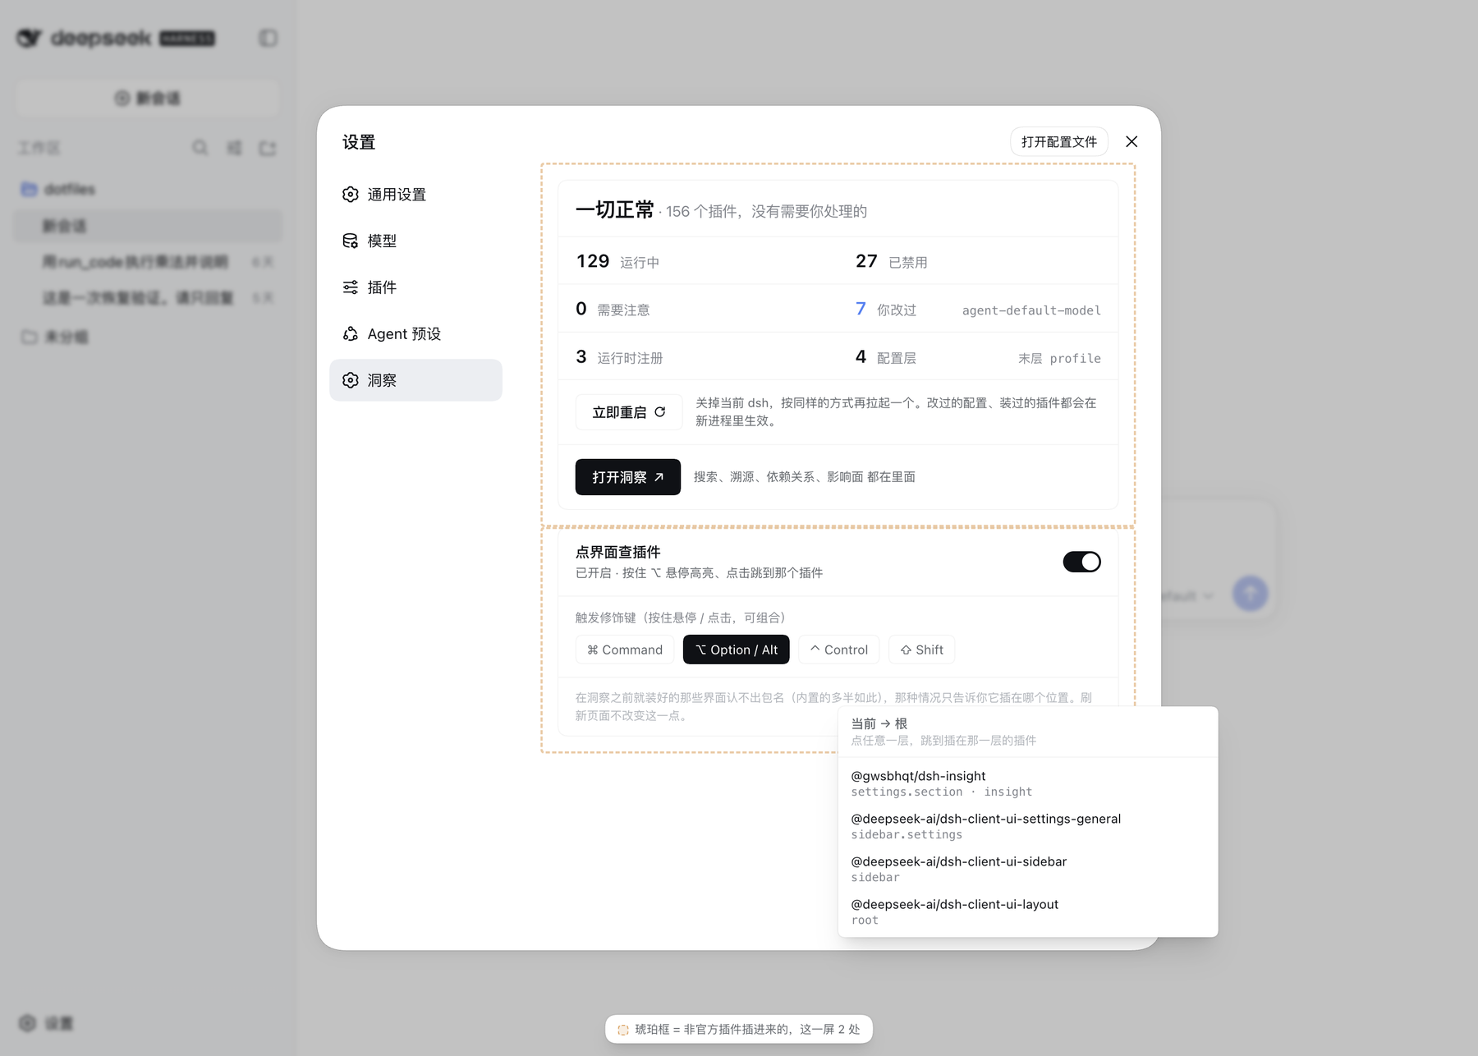Click the 7 你改过 statistic
1478x1056 pixels.
(x=885, y=310)
